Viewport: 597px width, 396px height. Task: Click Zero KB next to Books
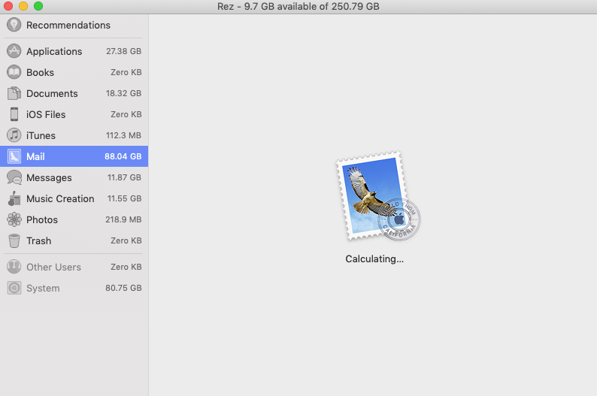click(126, 72)
